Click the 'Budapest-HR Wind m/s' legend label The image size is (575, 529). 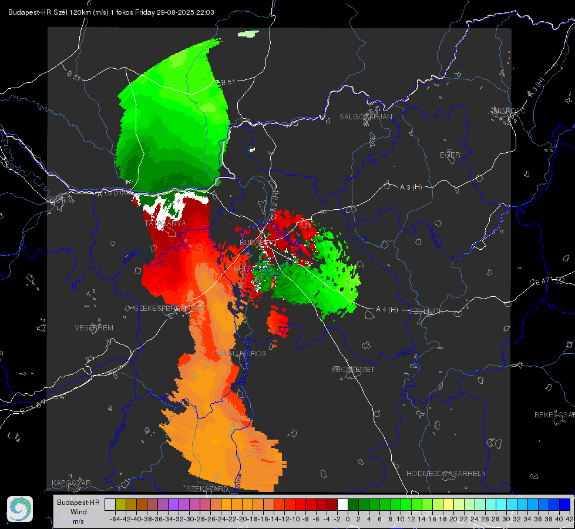tap(78, 512)
